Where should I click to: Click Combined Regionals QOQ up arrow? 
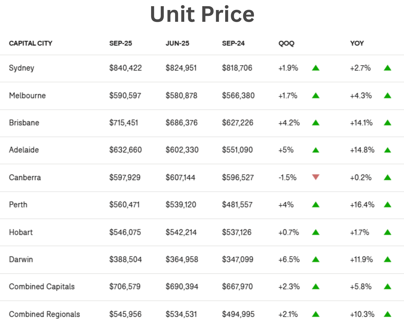click(x=316, y=314)
